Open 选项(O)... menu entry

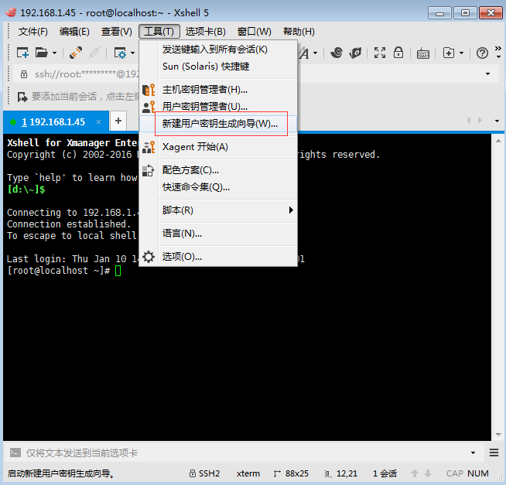click(x=218, y=257)
